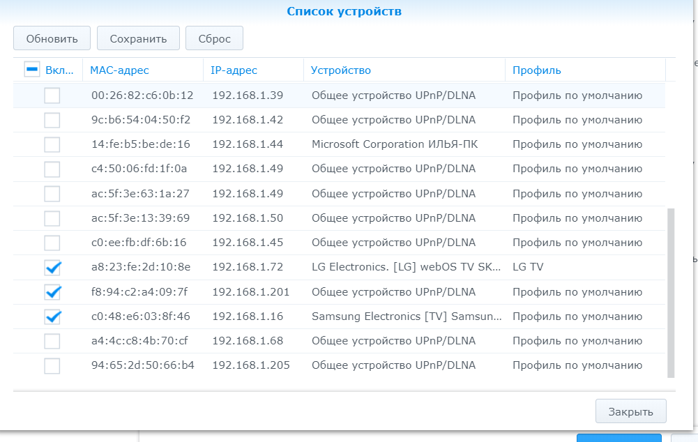Click the device list vertical scrollbar

coord(672,291)
